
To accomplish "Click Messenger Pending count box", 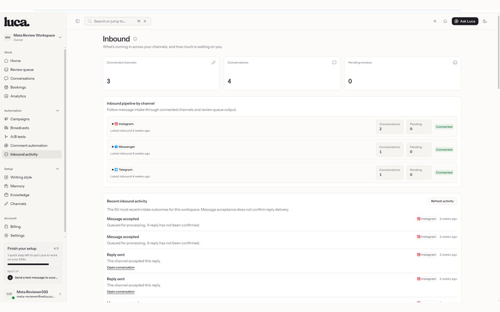I will tap(419, 150).
